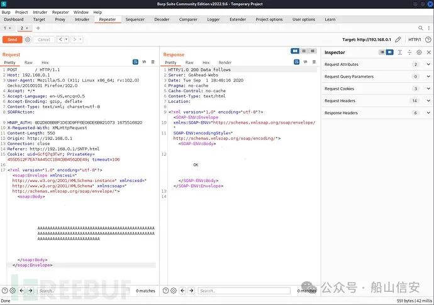Open help for Response search bar
Screen dimensions: 434x305
165,291
